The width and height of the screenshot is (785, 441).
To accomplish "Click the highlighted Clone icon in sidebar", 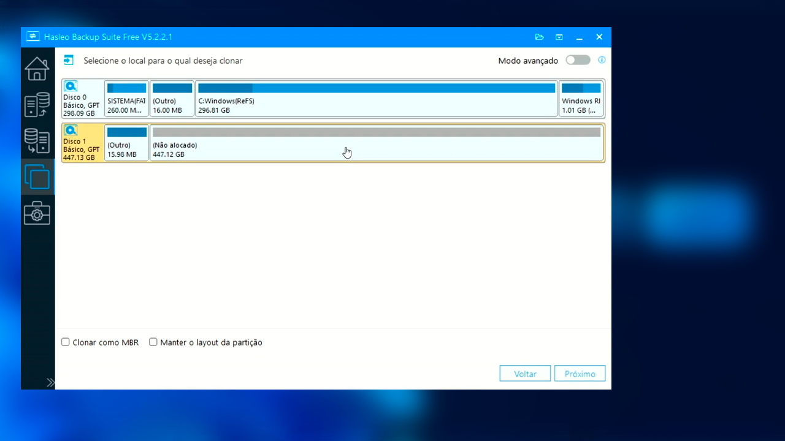I will pyautogui.click(x=37, y=176).
